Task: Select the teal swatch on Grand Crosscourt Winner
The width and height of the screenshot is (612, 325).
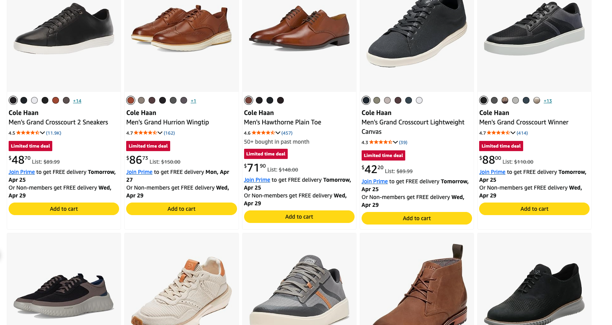Action: point(526,100)
